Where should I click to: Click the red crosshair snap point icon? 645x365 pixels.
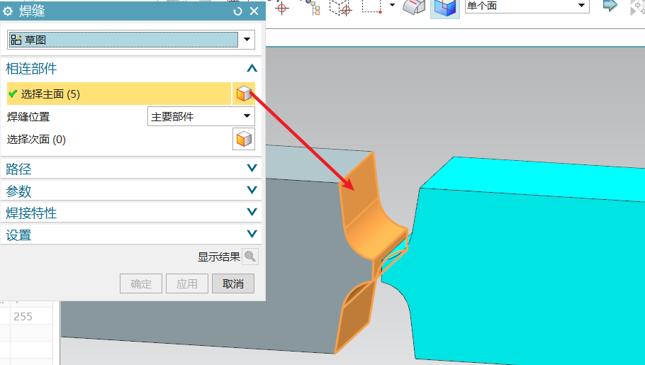click(282, 7)
